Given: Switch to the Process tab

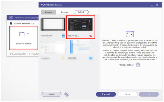Looking at the screenshot, I should pos(64,12).
